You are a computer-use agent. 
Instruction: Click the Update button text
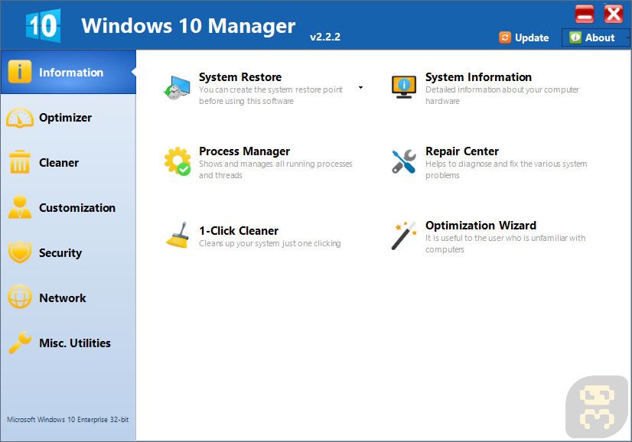532,38
